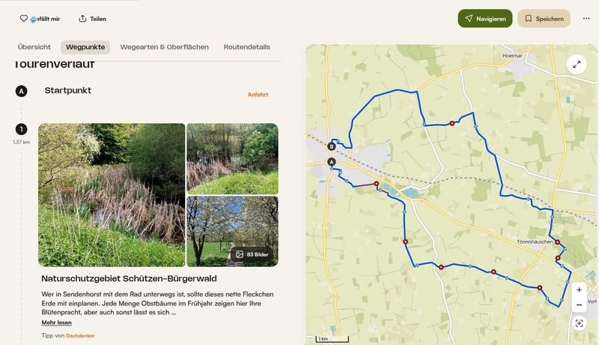Zoom out on the map with minus

pyautogui.click(x=579, y=305)
